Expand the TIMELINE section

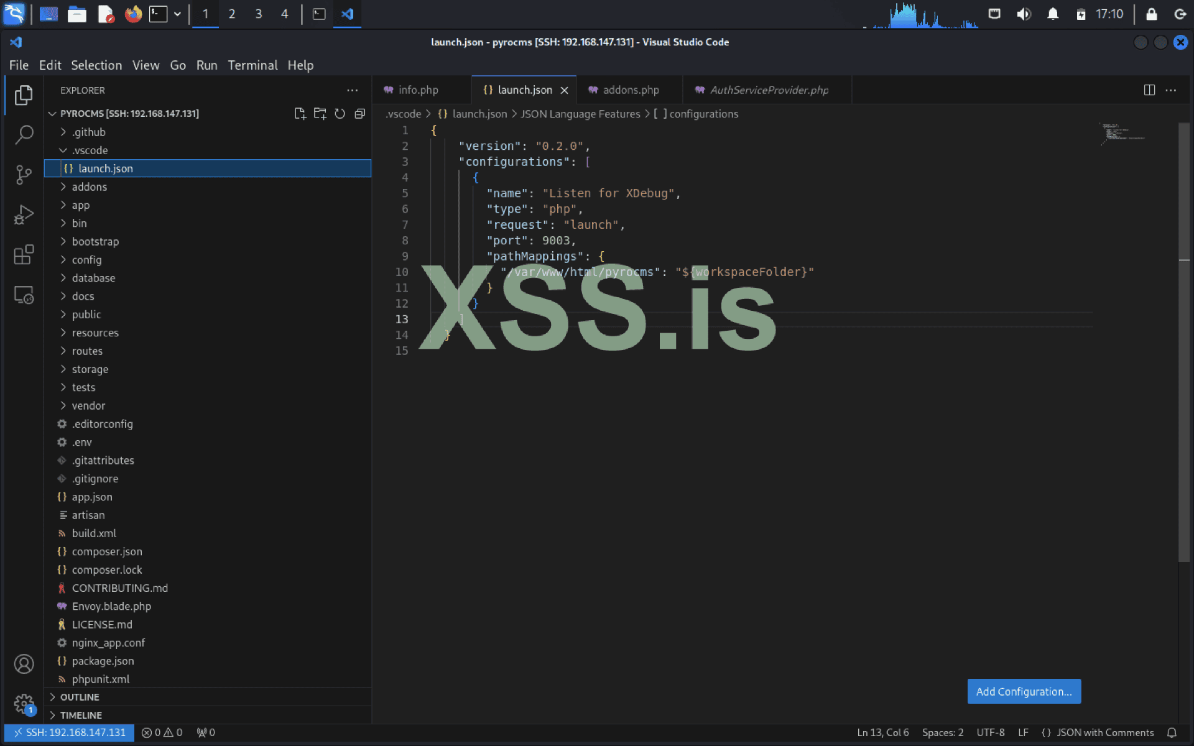tap(81, 716)
